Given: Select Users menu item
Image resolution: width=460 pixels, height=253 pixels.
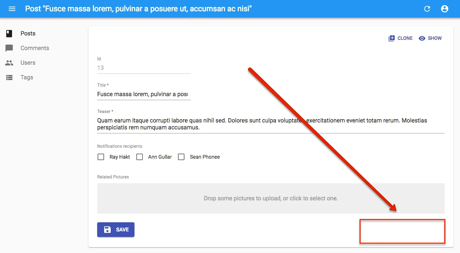Looking at the screenshot, I should click(x=28, y=63).
